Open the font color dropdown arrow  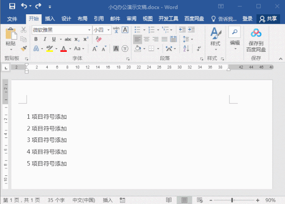[x=70, y=49]
